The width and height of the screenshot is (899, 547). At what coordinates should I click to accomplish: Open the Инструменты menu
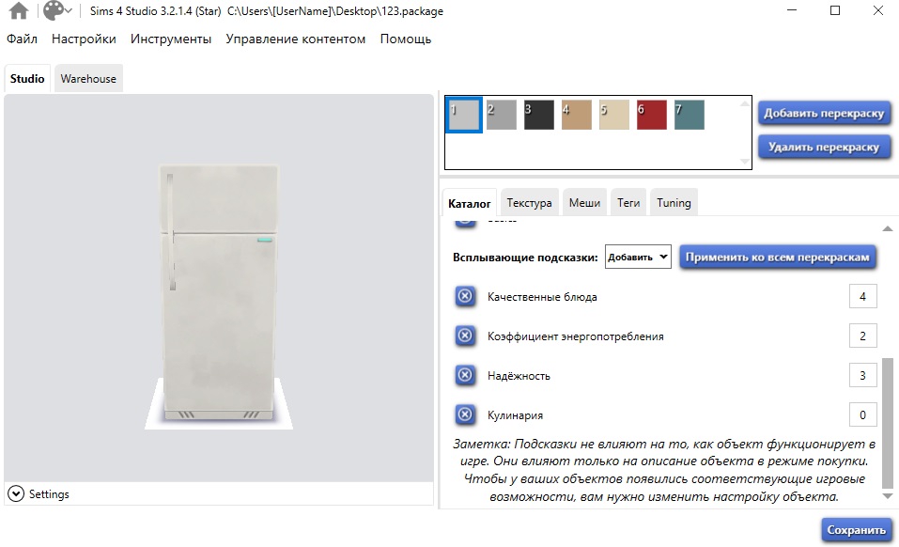pyautogui.click(x=171, y=39)
